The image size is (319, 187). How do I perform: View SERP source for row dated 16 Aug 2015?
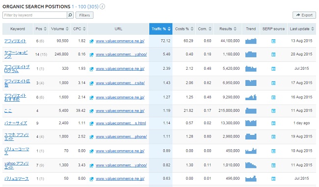273,98
